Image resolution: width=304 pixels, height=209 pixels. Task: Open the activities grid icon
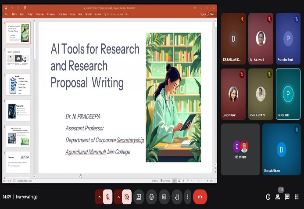point(297,197)
